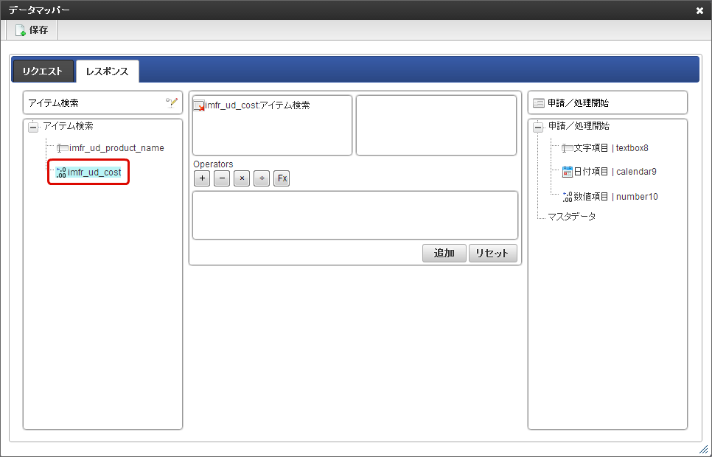
Task: Select the レスポンス tab
Action: click(107, 71)
